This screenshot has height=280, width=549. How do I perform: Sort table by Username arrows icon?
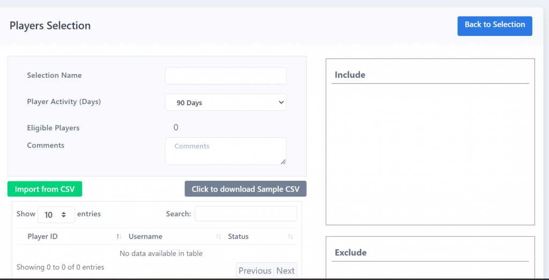pos(219,237)
